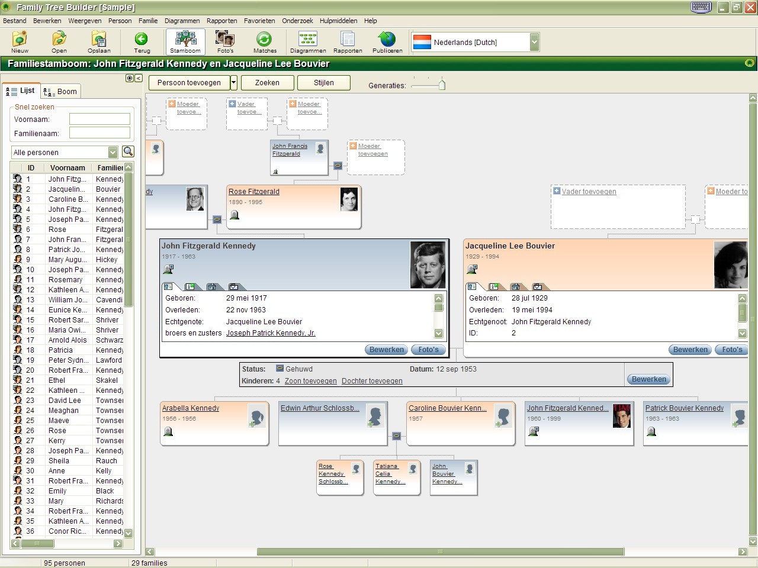Image resolution: width=758 pixels, height=568 pixels.
Task: Click Bewerken on Jacqueline Lee Bouvier's card
Action: [x=689, y=349]
